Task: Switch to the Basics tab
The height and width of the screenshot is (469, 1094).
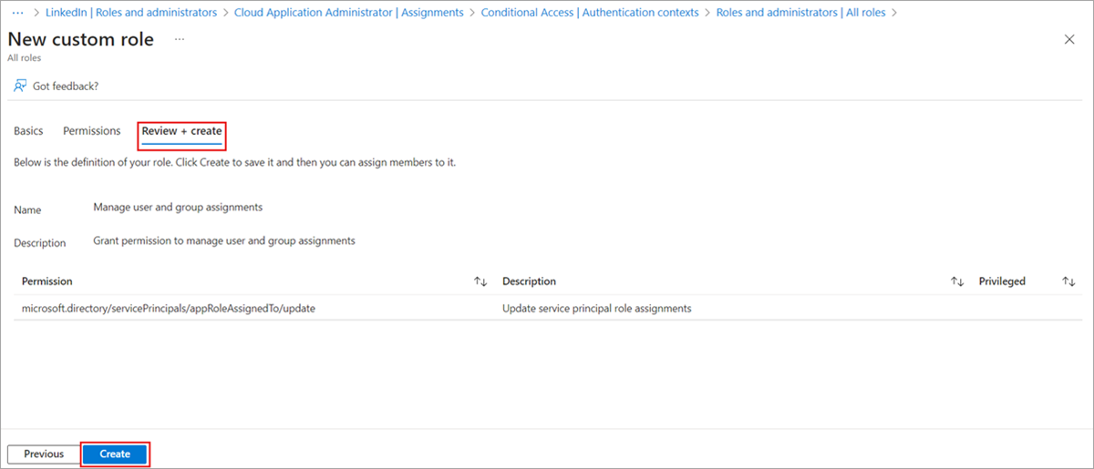Action: (x=28, y=131)
